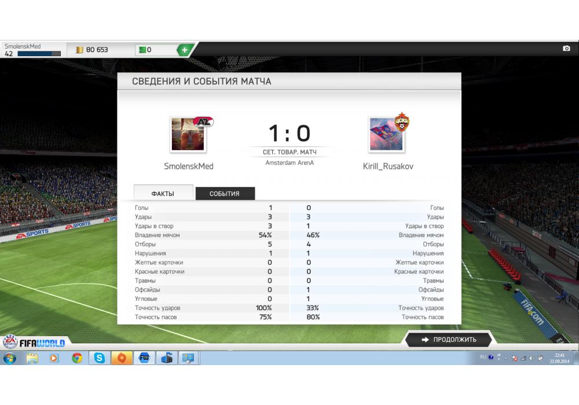Open Google Chrome from the taskbar

tap(77, 358)
